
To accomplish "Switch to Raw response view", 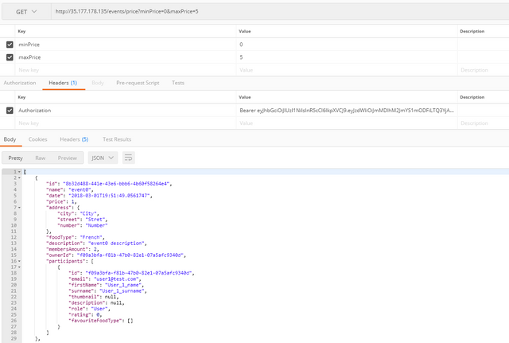I will (41, 158).
